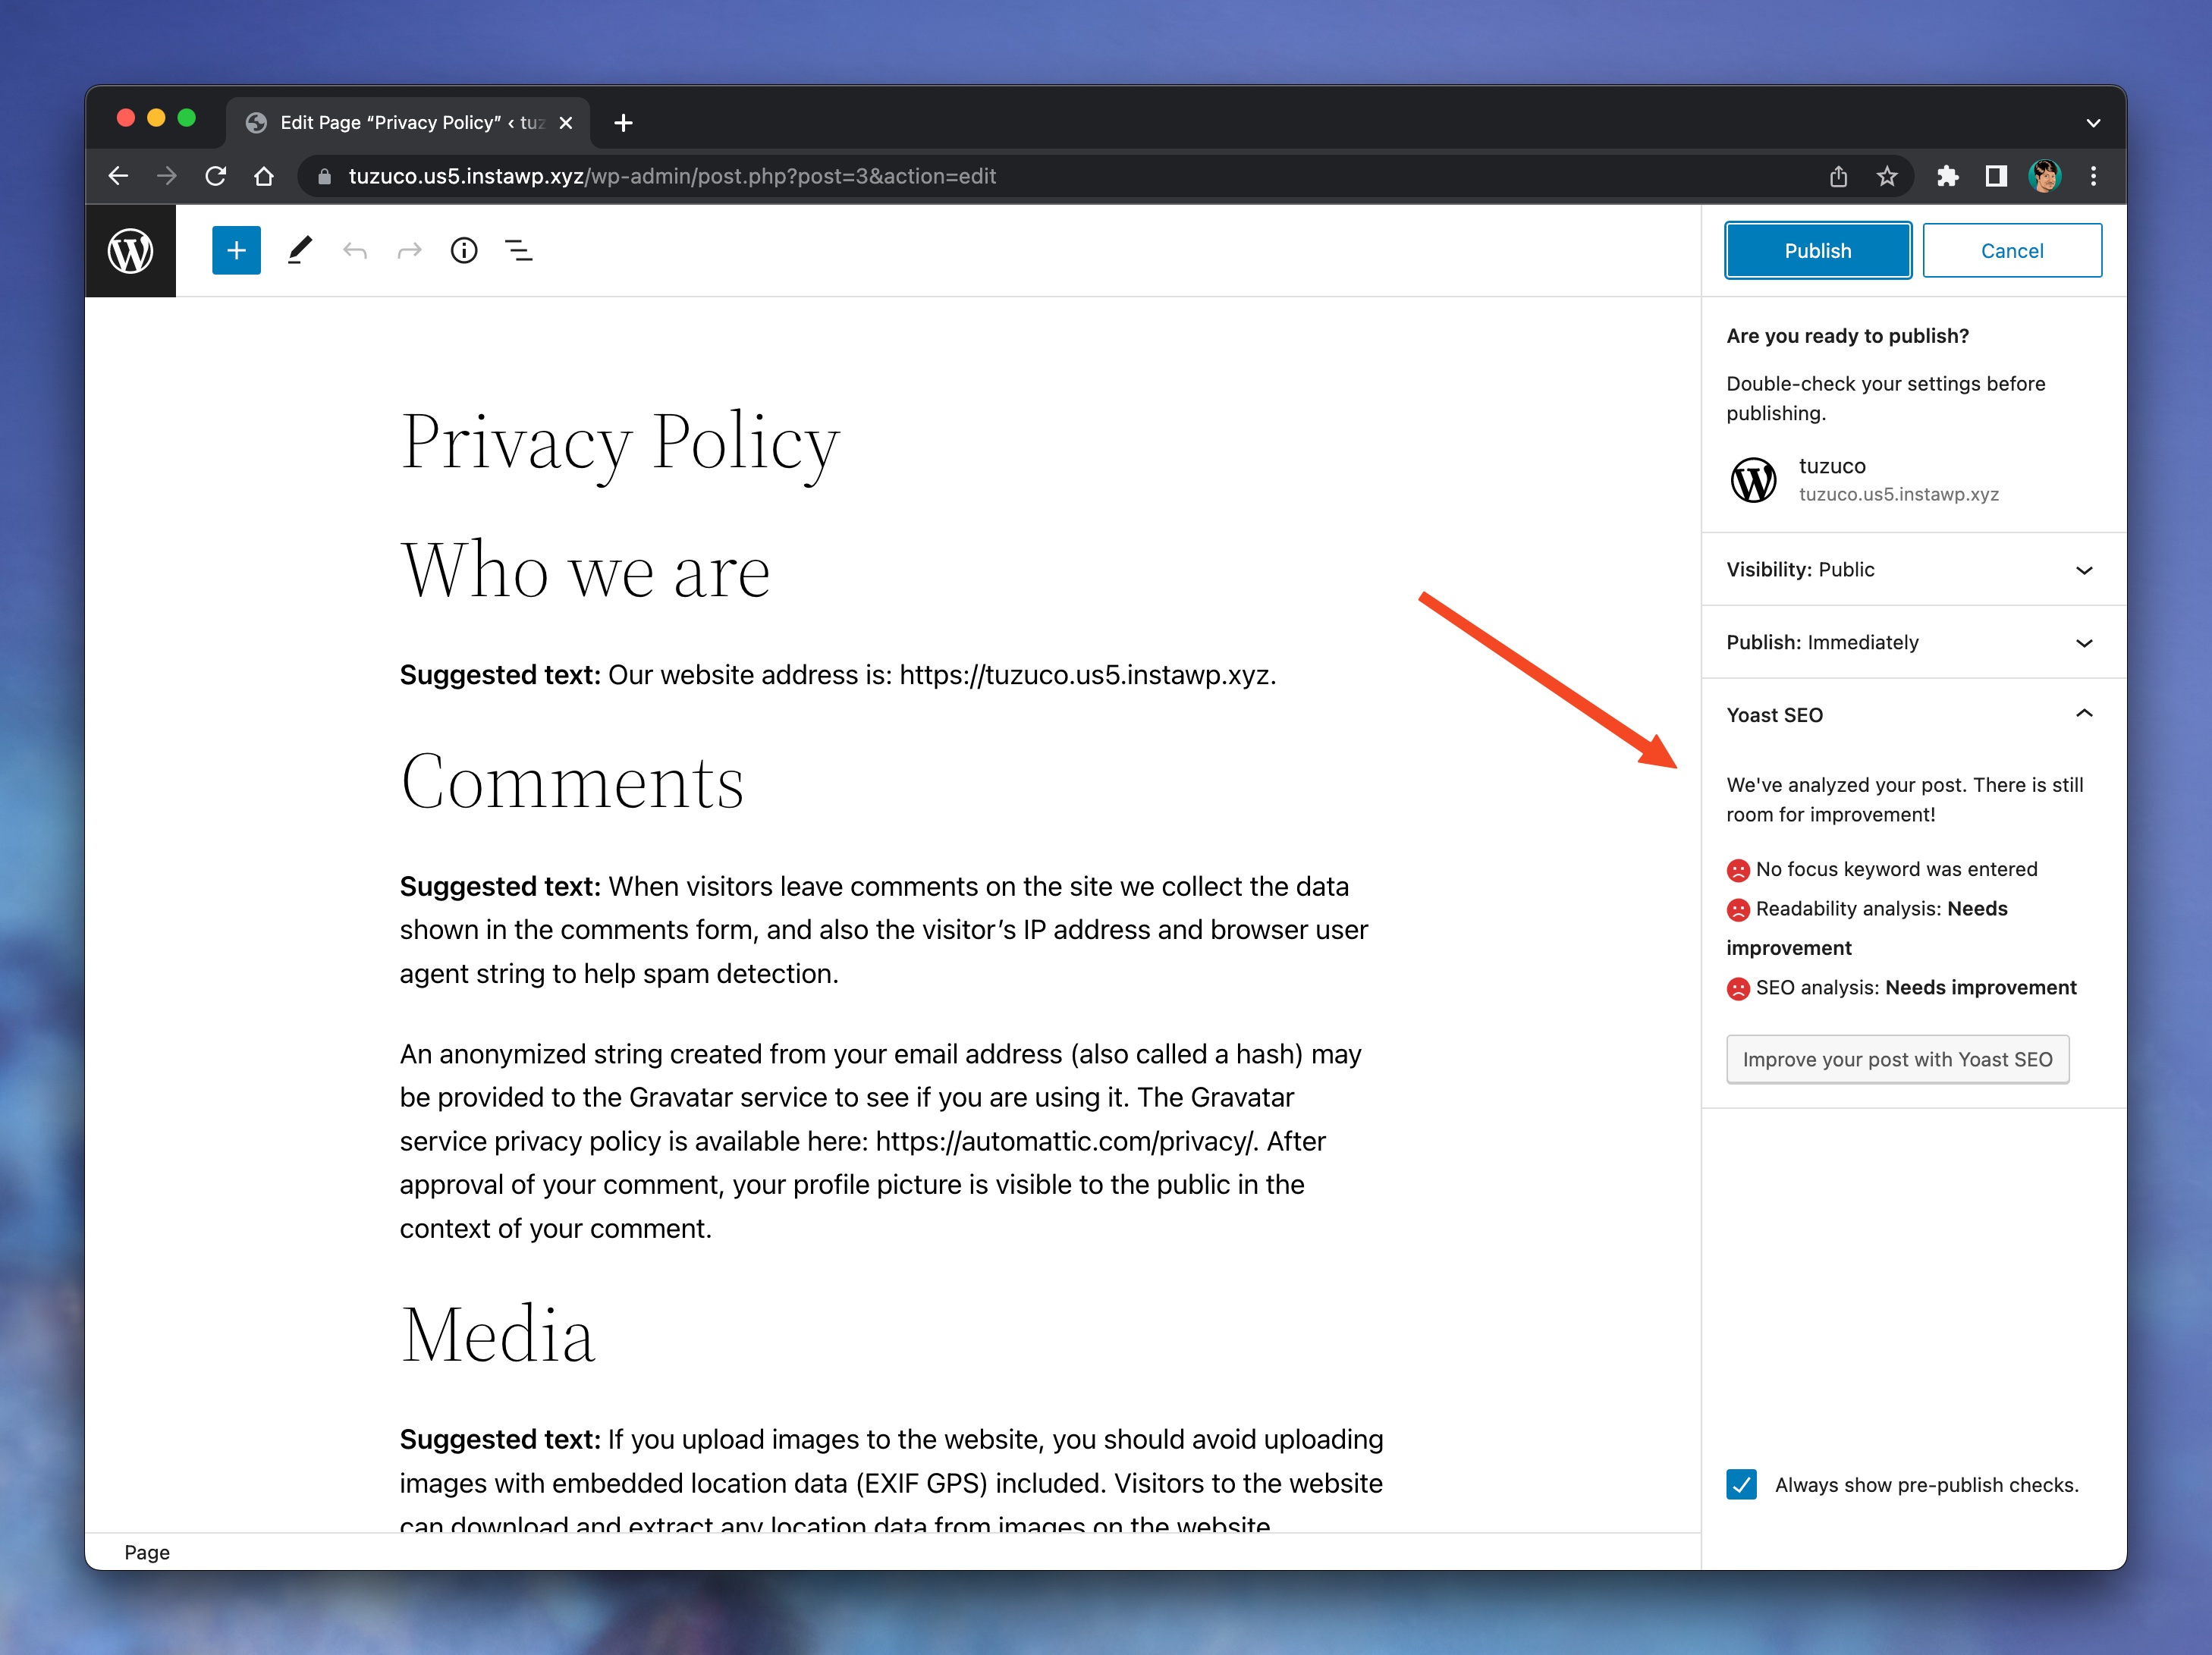
Task: Click the Cancel button
Action: pos(2011,250)
